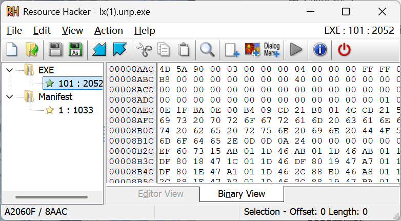
Task: Click offset 00008B3C in hex view
Action: click(x=131, y=162)
